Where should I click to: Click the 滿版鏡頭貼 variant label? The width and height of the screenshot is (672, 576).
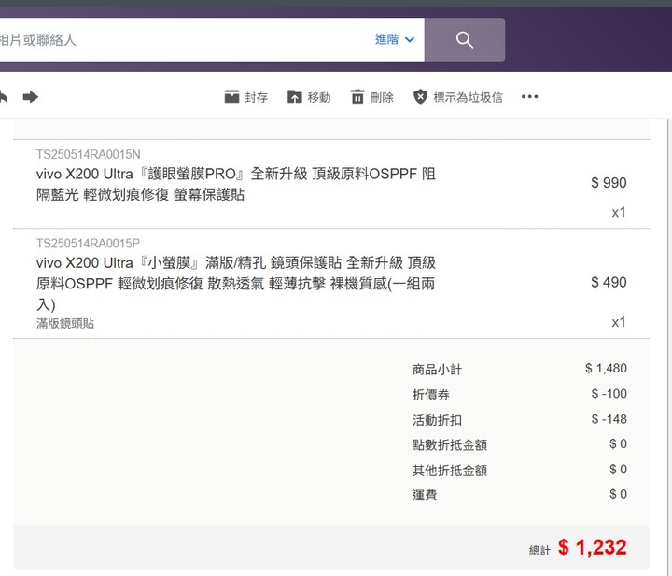pyautogui.click(x=65, y=323)
